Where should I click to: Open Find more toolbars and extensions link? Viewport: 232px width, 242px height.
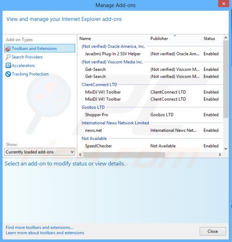(39, 227)
